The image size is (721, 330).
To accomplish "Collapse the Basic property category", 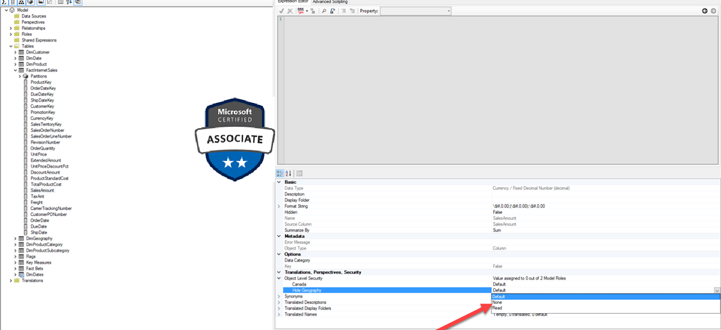I will tap(279, 182).
